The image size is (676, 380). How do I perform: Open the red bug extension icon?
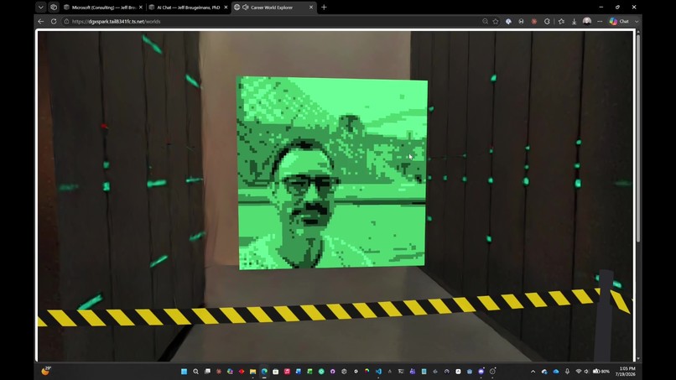tap(534, 21)
